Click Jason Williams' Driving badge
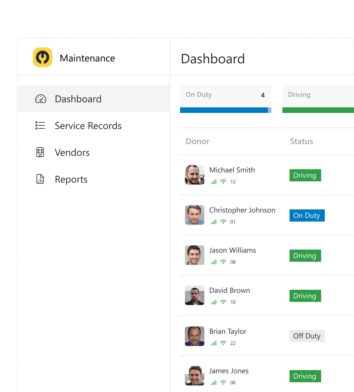Viewport: 354px width, 392px height. 305,255
